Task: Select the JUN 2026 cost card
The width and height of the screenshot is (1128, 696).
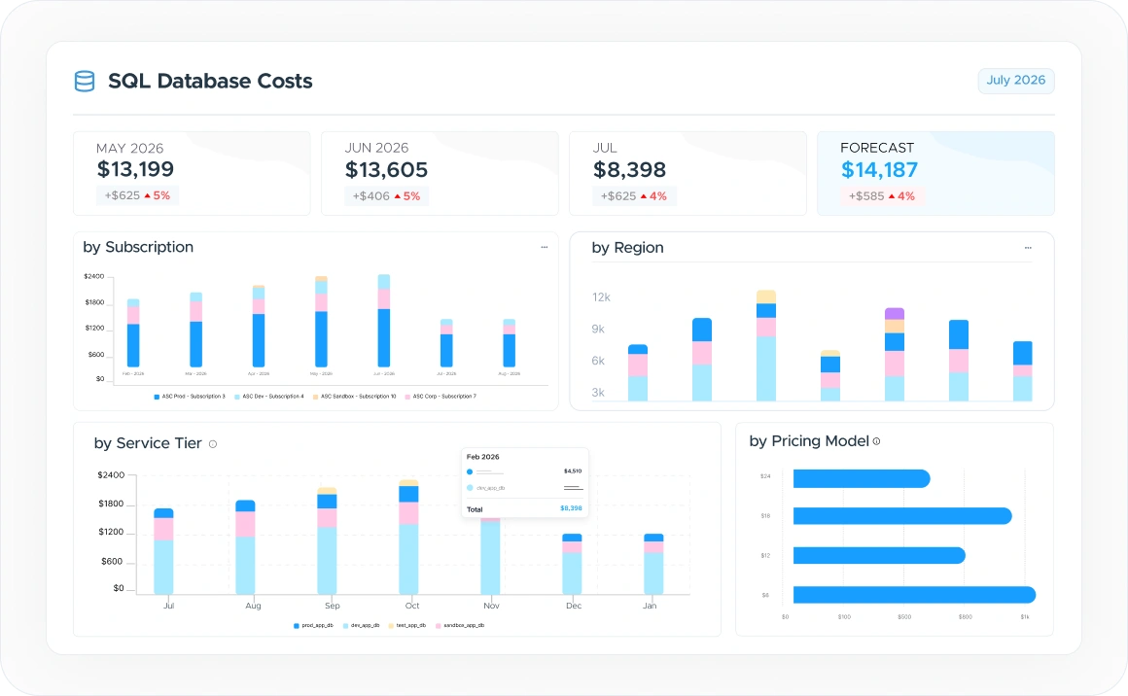Action: 440,173
